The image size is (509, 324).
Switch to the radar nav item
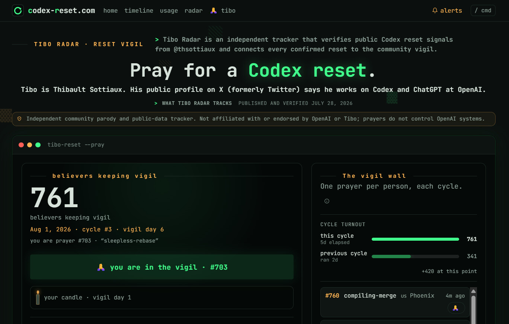click(x=193, y=10)
